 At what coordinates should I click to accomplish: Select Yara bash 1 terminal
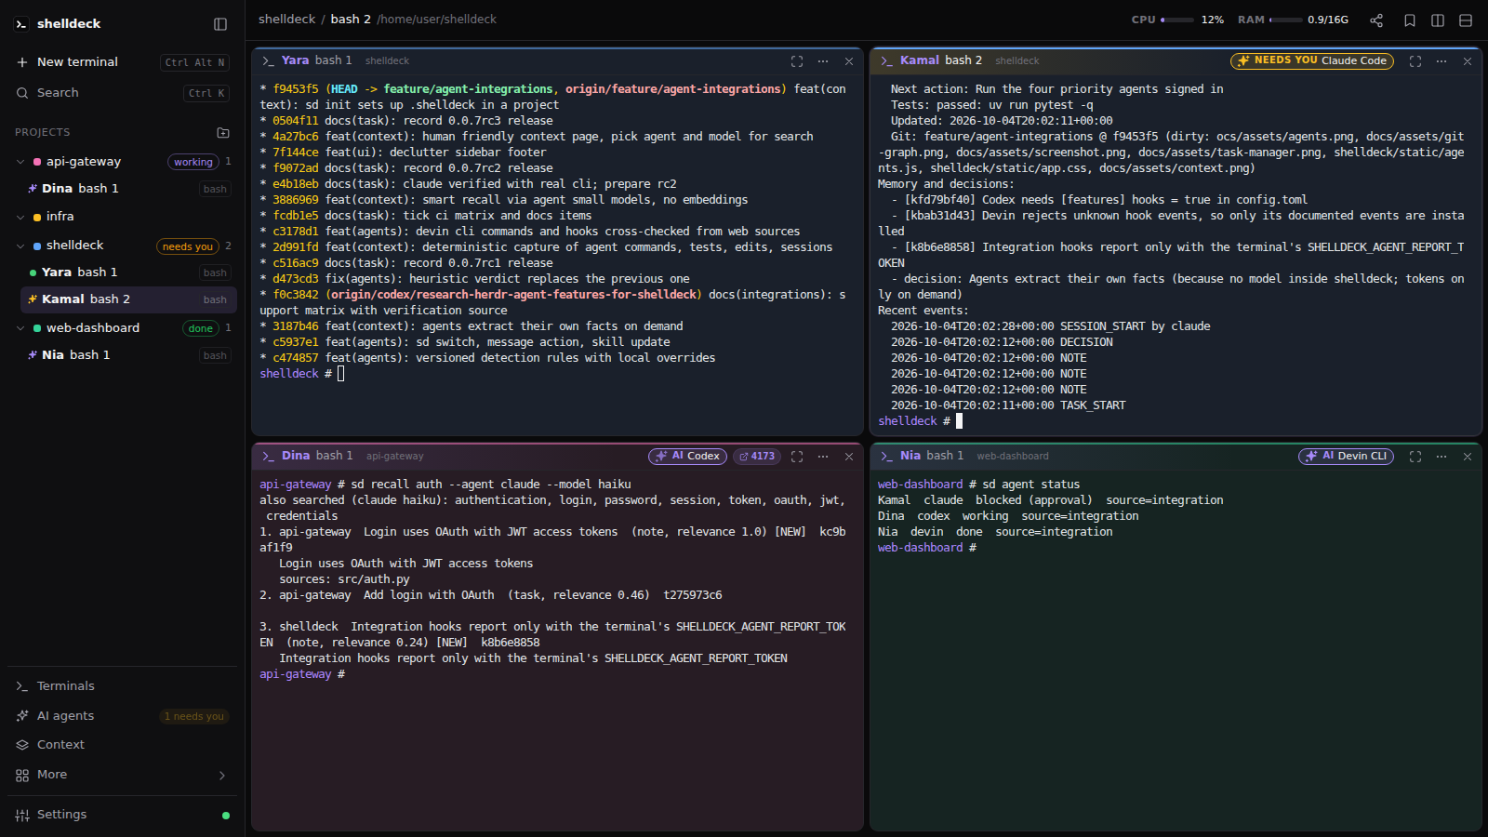(128, 272)
